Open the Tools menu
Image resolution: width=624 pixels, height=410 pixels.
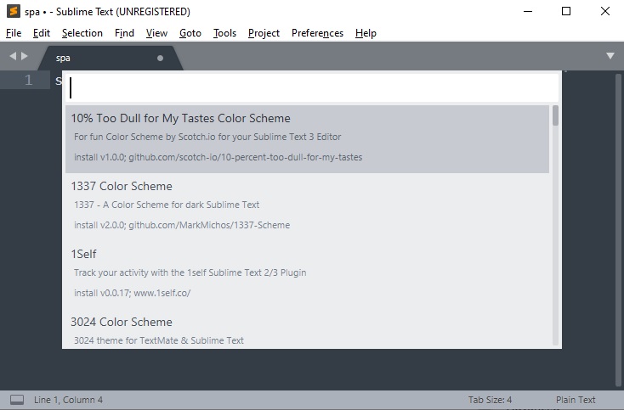[x=224, y=33]
